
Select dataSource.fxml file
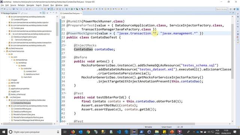click(33, 74)
